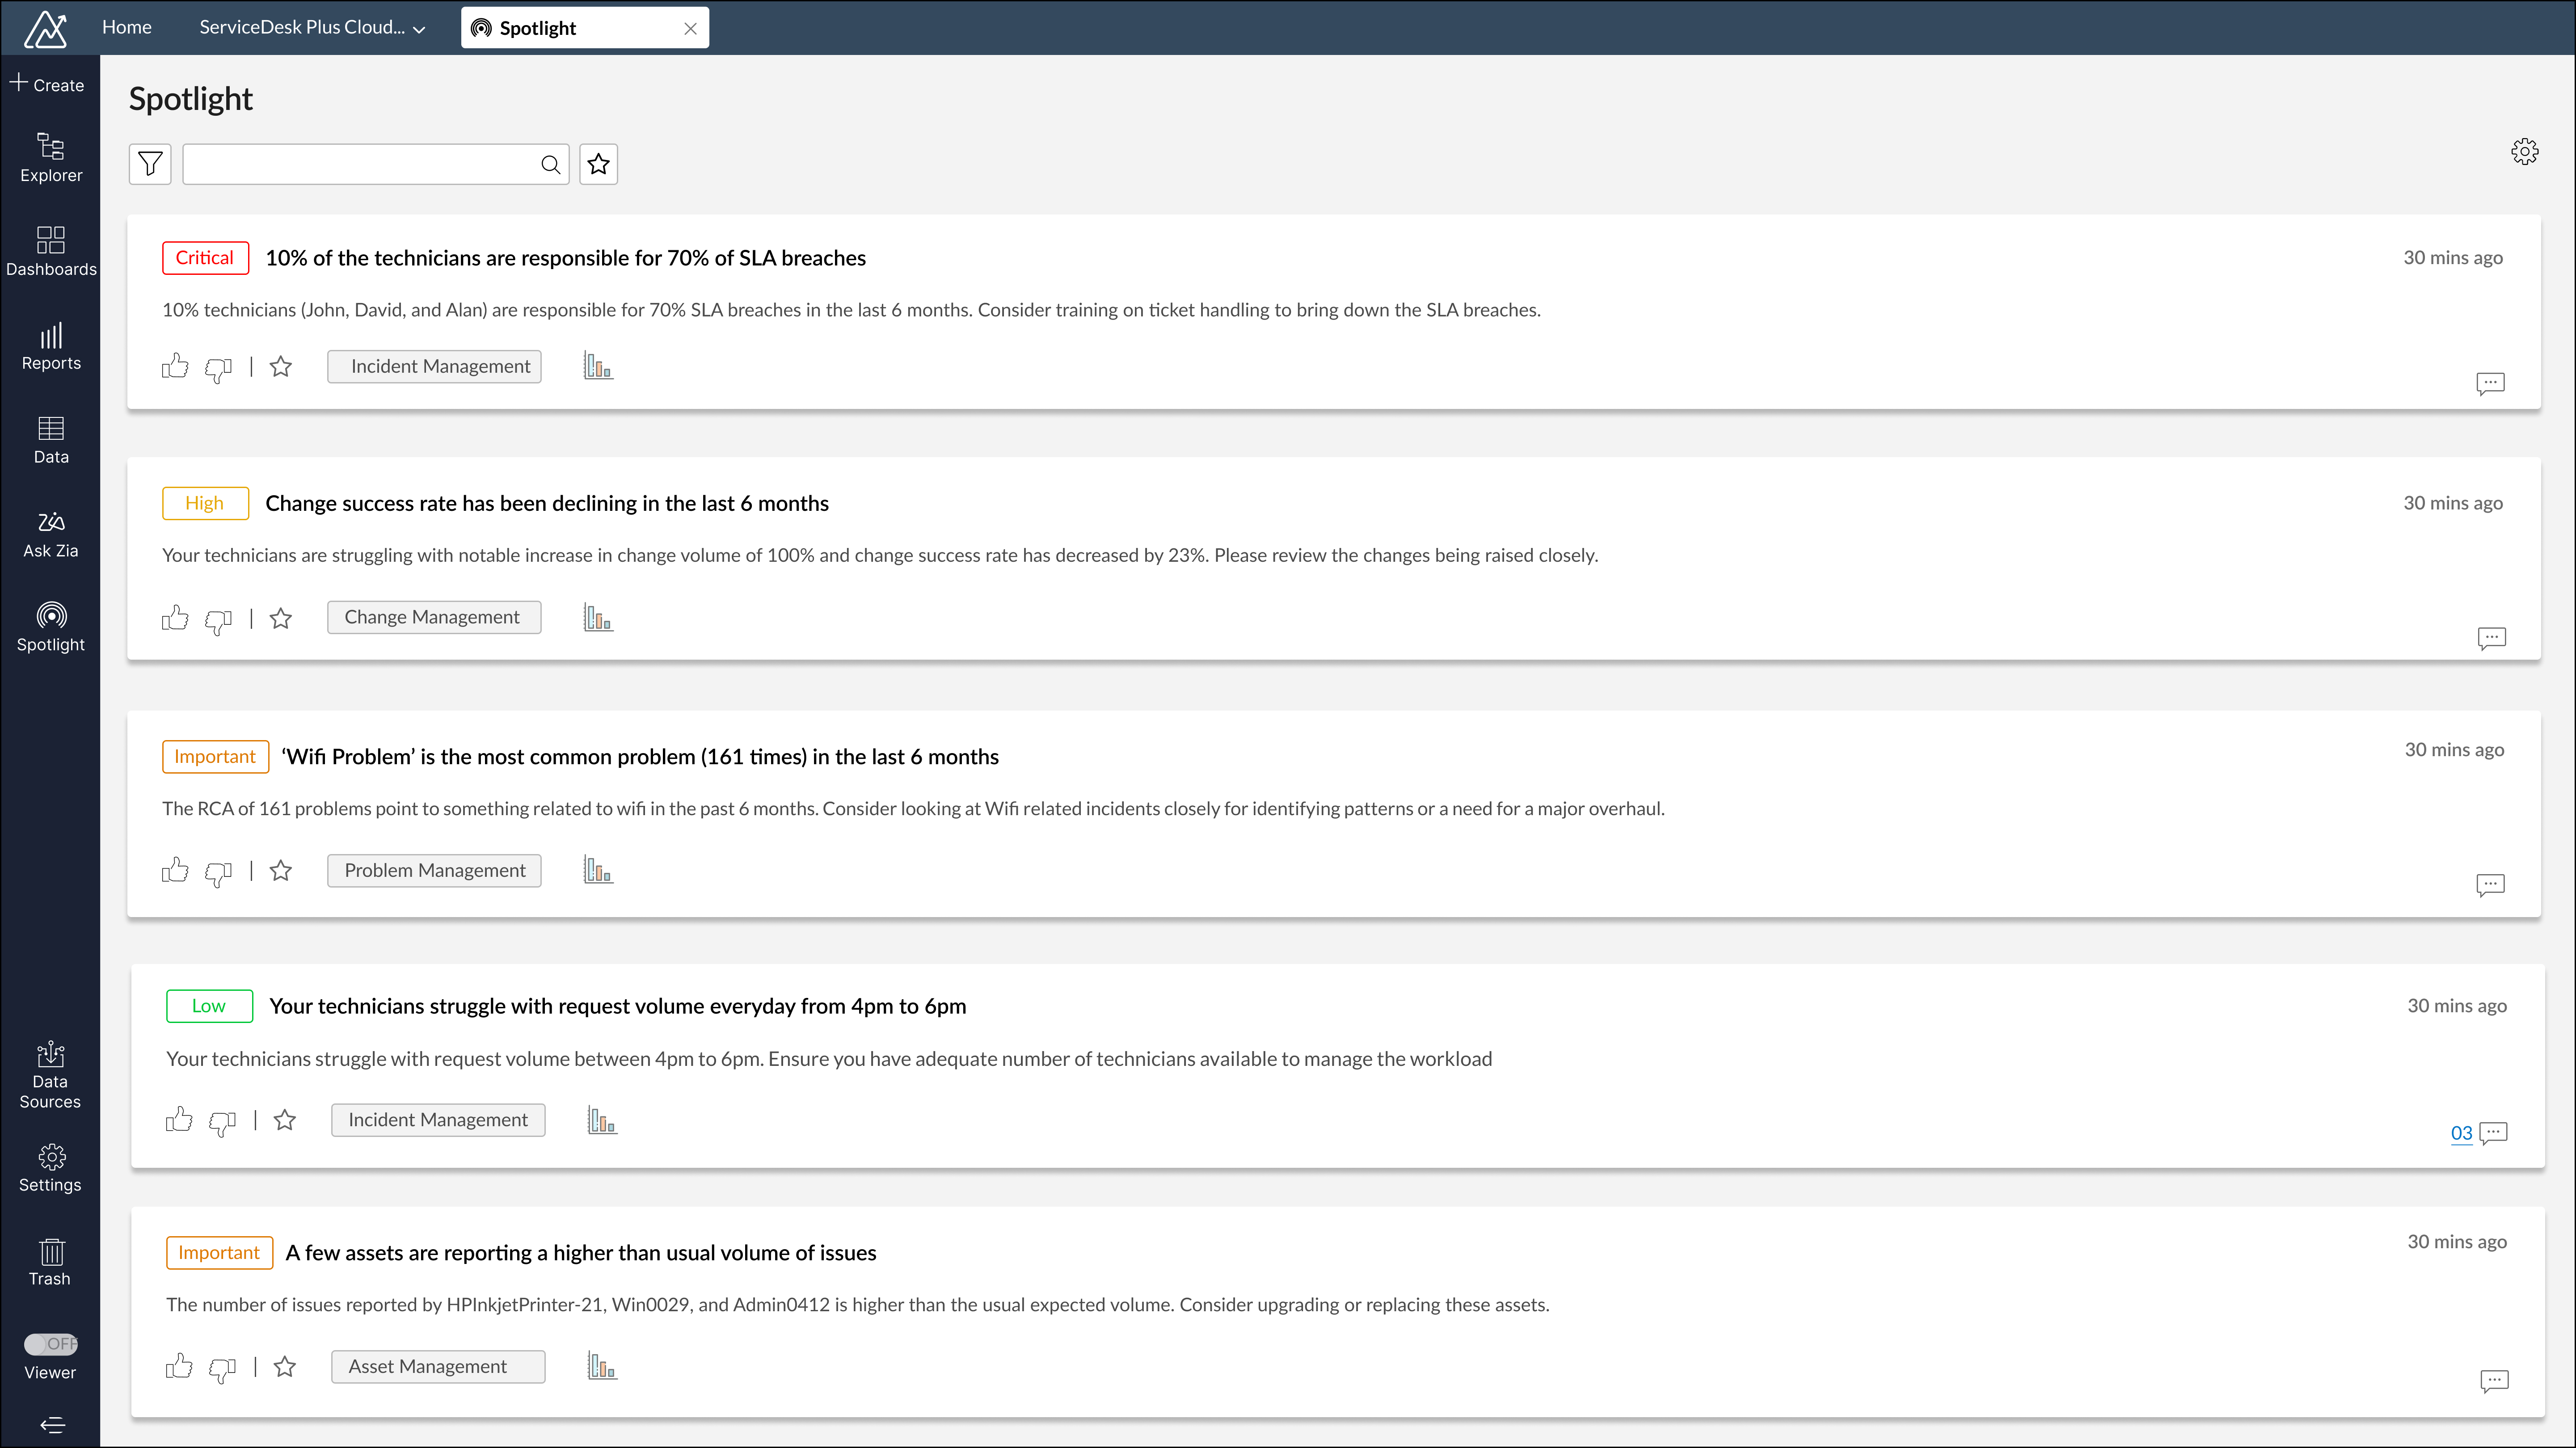View chart for Wifi Problem insight
2576x1448 pixels.
[598, 870]
